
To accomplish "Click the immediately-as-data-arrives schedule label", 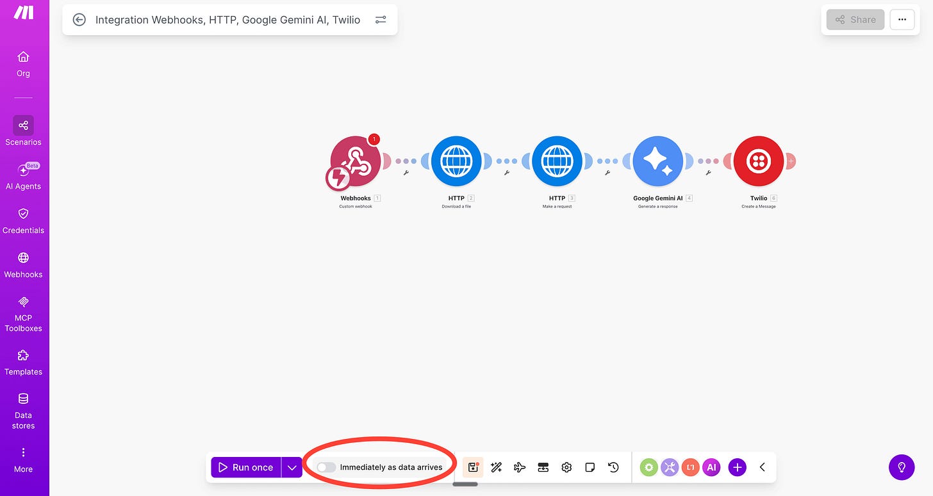I will (x=391, y=467).
